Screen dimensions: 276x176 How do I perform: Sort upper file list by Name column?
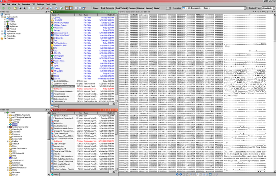click(x=63, y=15)
